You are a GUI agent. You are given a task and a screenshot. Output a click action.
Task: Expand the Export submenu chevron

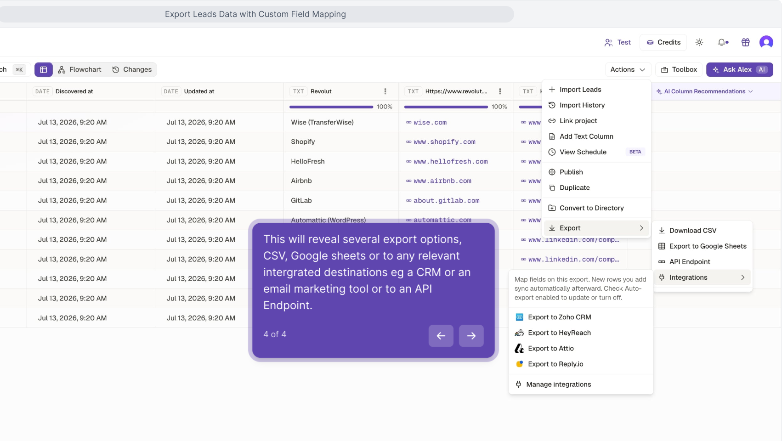click(x=641, y=228)
